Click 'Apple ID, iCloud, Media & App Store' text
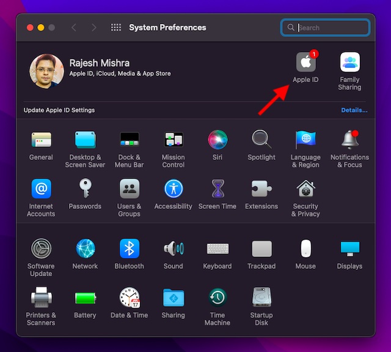Viewport: 391px width, 352px height. tap(120, 73)
